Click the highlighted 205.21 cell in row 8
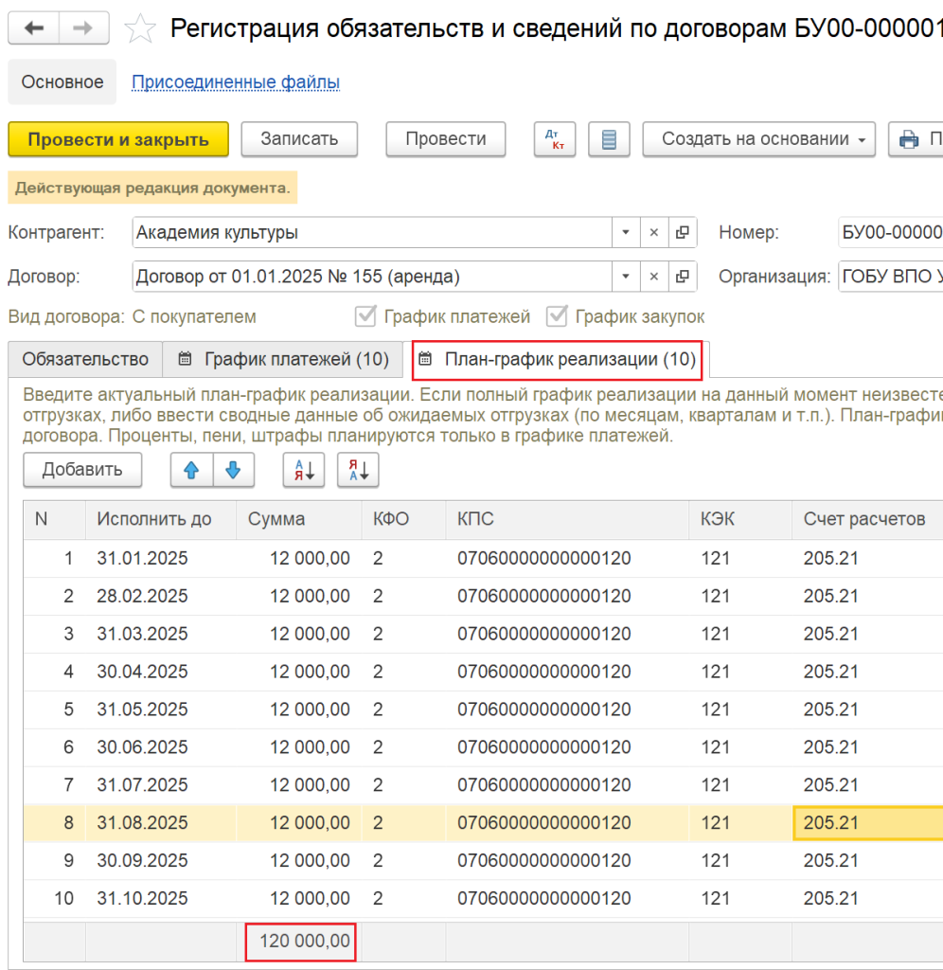 867,823
